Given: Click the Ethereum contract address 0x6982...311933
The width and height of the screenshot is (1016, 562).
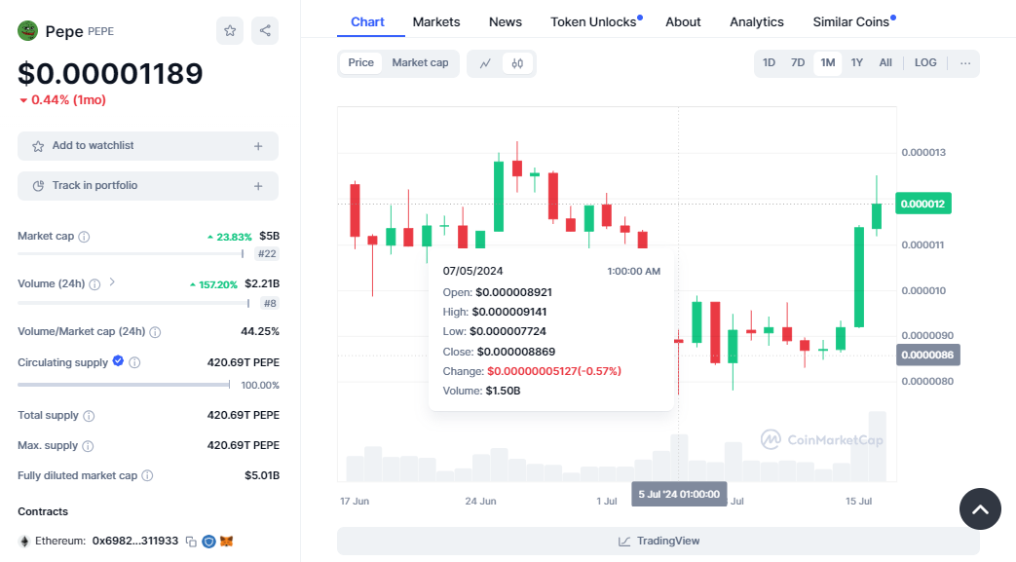Looking at the screenshot, I should (134, 541).
